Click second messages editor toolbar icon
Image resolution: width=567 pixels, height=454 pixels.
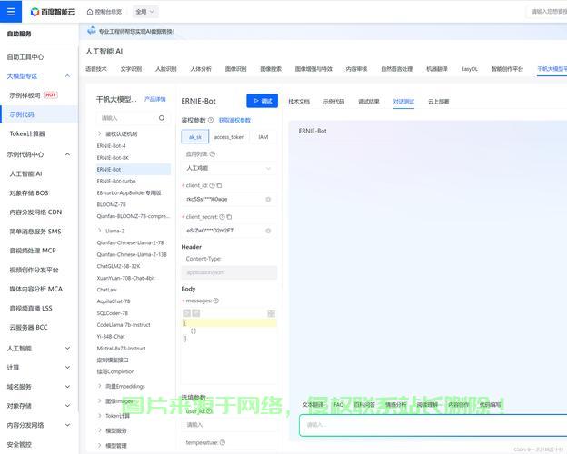point(195,313)
